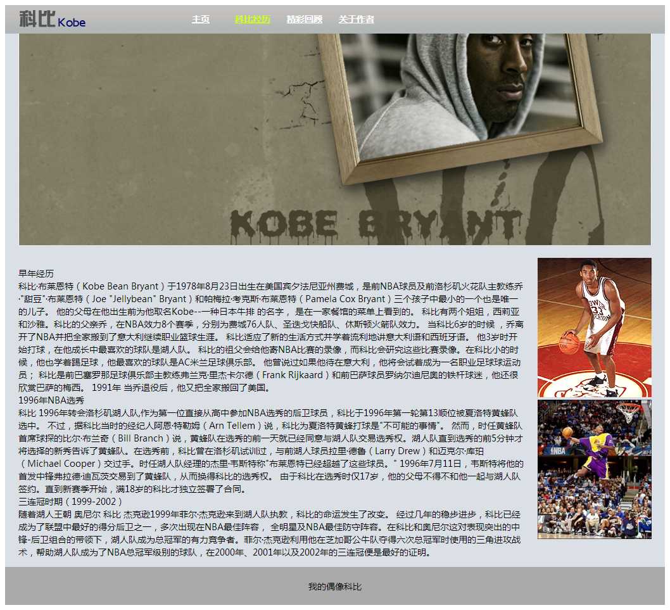Click the footer text 我的偶像科比

point(335,587)
